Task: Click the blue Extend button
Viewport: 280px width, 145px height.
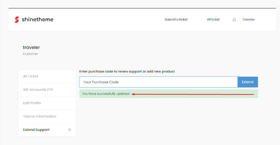Action: pyautogui.click(x=248, y=82)
